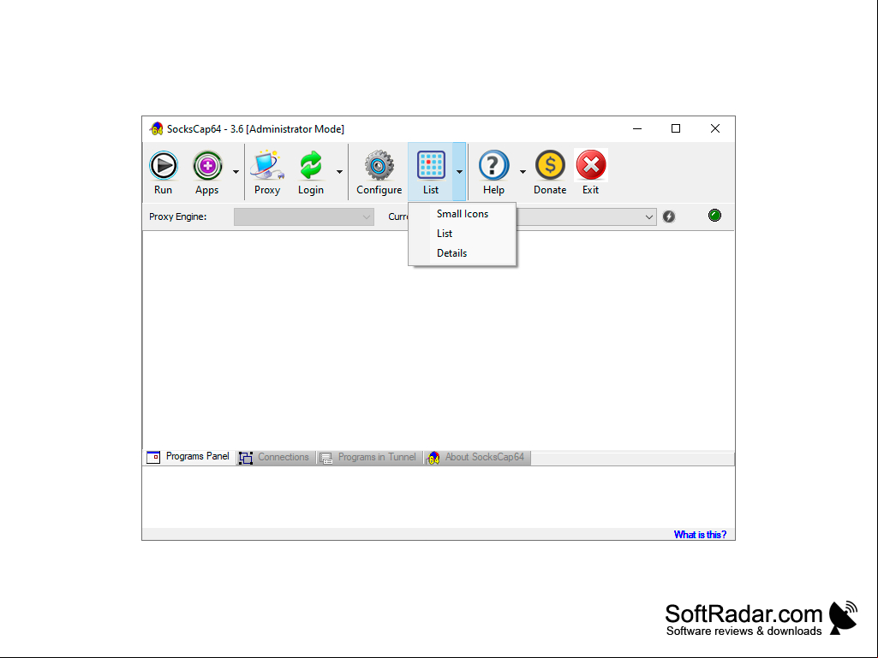Screen dimensions: 878x658
Task: Open the Proxy Engine combo box
Action: (303, 216)
